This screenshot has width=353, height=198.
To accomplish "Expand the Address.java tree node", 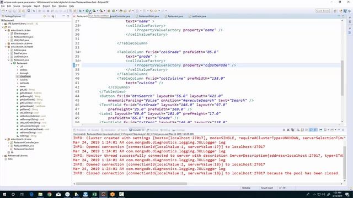I will 9,50.
